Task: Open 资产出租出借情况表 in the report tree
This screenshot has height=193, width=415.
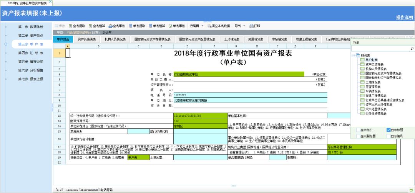Action: coord(379,105)
